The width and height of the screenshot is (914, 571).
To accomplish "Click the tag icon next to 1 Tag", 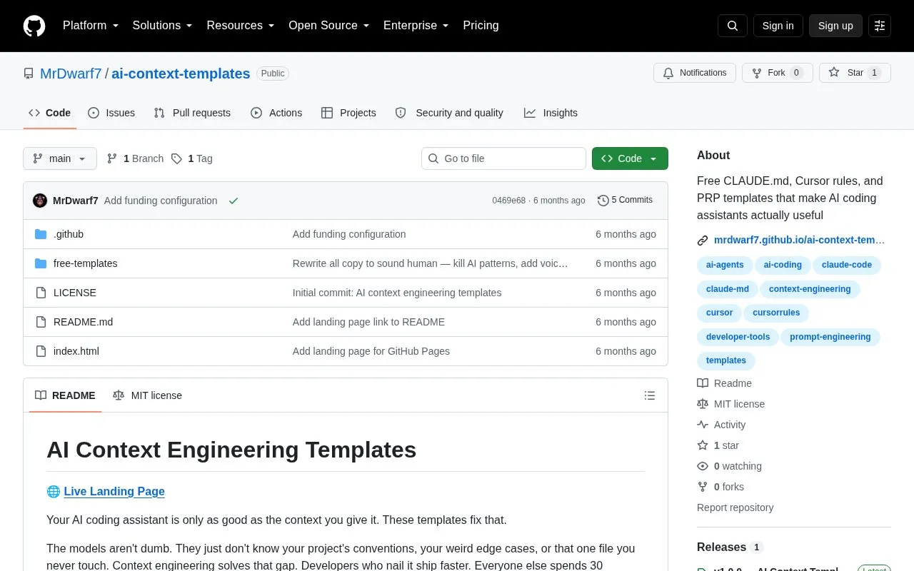I will 176,158.
